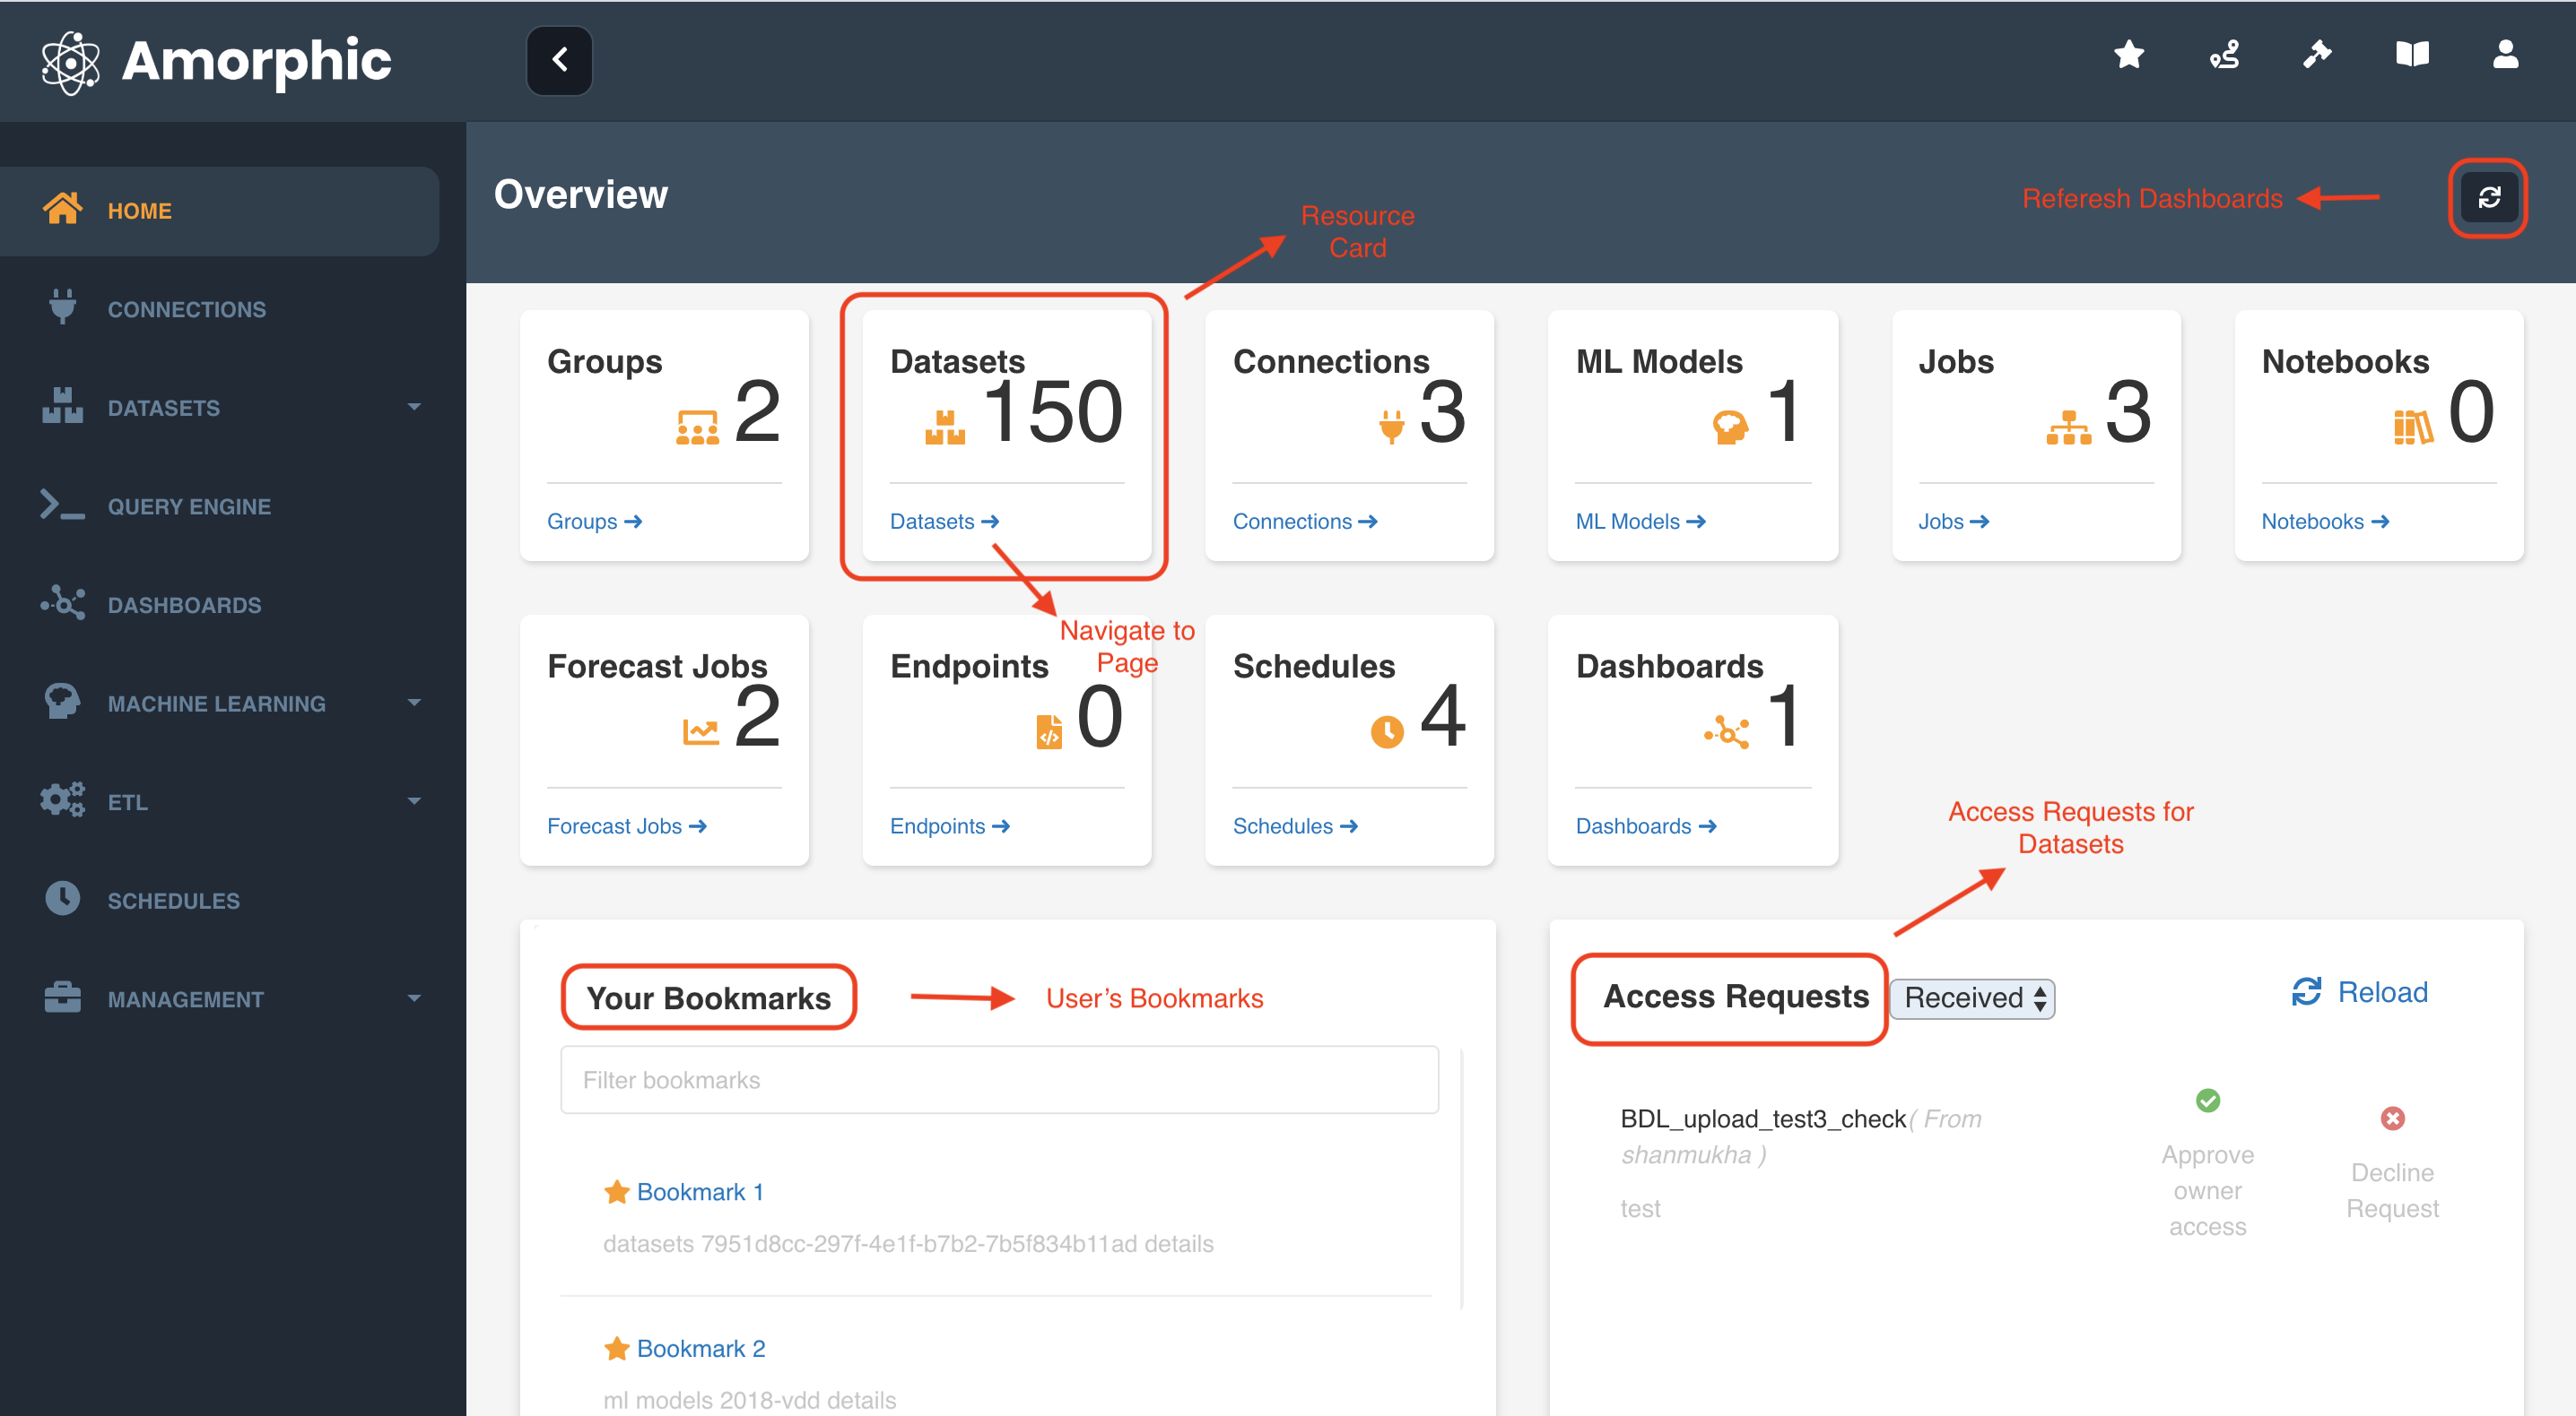
Task: Expand the Management sidebar menu
Action: coord(414,998)
